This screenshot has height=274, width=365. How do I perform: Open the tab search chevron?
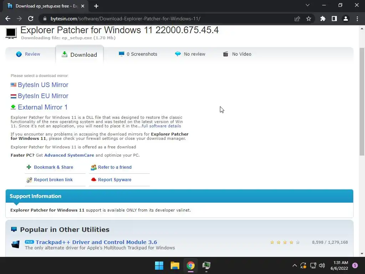coord(308,5)
